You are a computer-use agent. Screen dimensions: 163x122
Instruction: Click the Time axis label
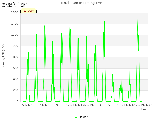(144, 109)
